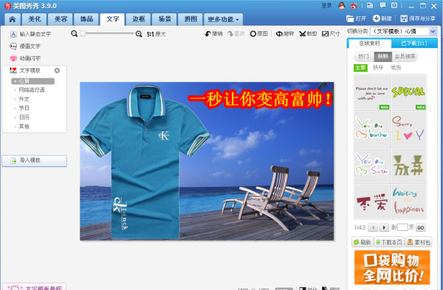Go to next template page arrow
Image resolution: width=443 pixels, height=290 pixels.
(384, 227)
